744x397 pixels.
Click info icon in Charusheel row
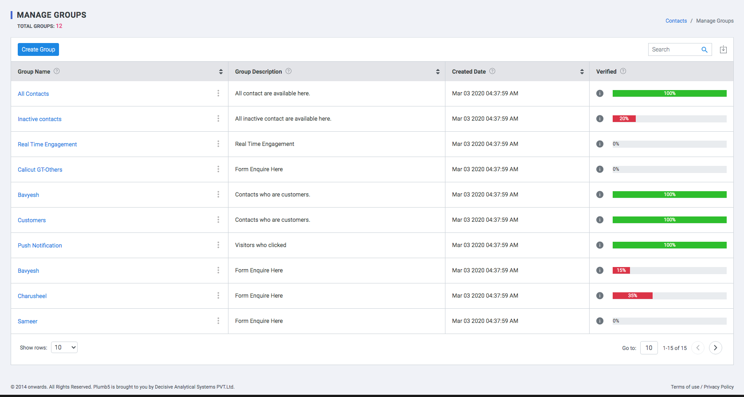pos(600,295)
